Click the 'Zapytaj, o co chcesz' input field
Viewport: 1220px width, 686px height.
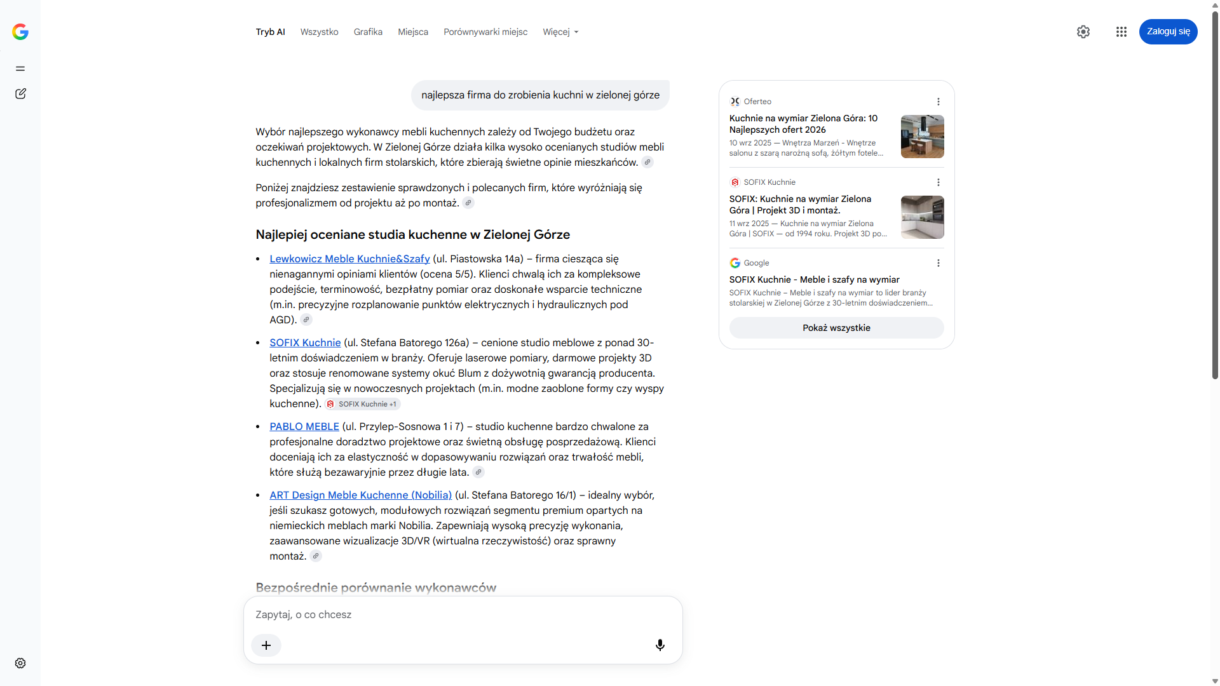pyautogui.click(x=463, y=615)
